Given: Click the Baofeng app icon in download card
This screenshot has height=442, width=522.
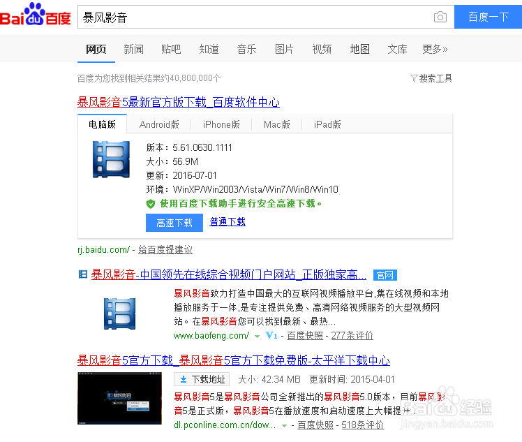Looking at the screenshot, I should click(x=111, y=159).
